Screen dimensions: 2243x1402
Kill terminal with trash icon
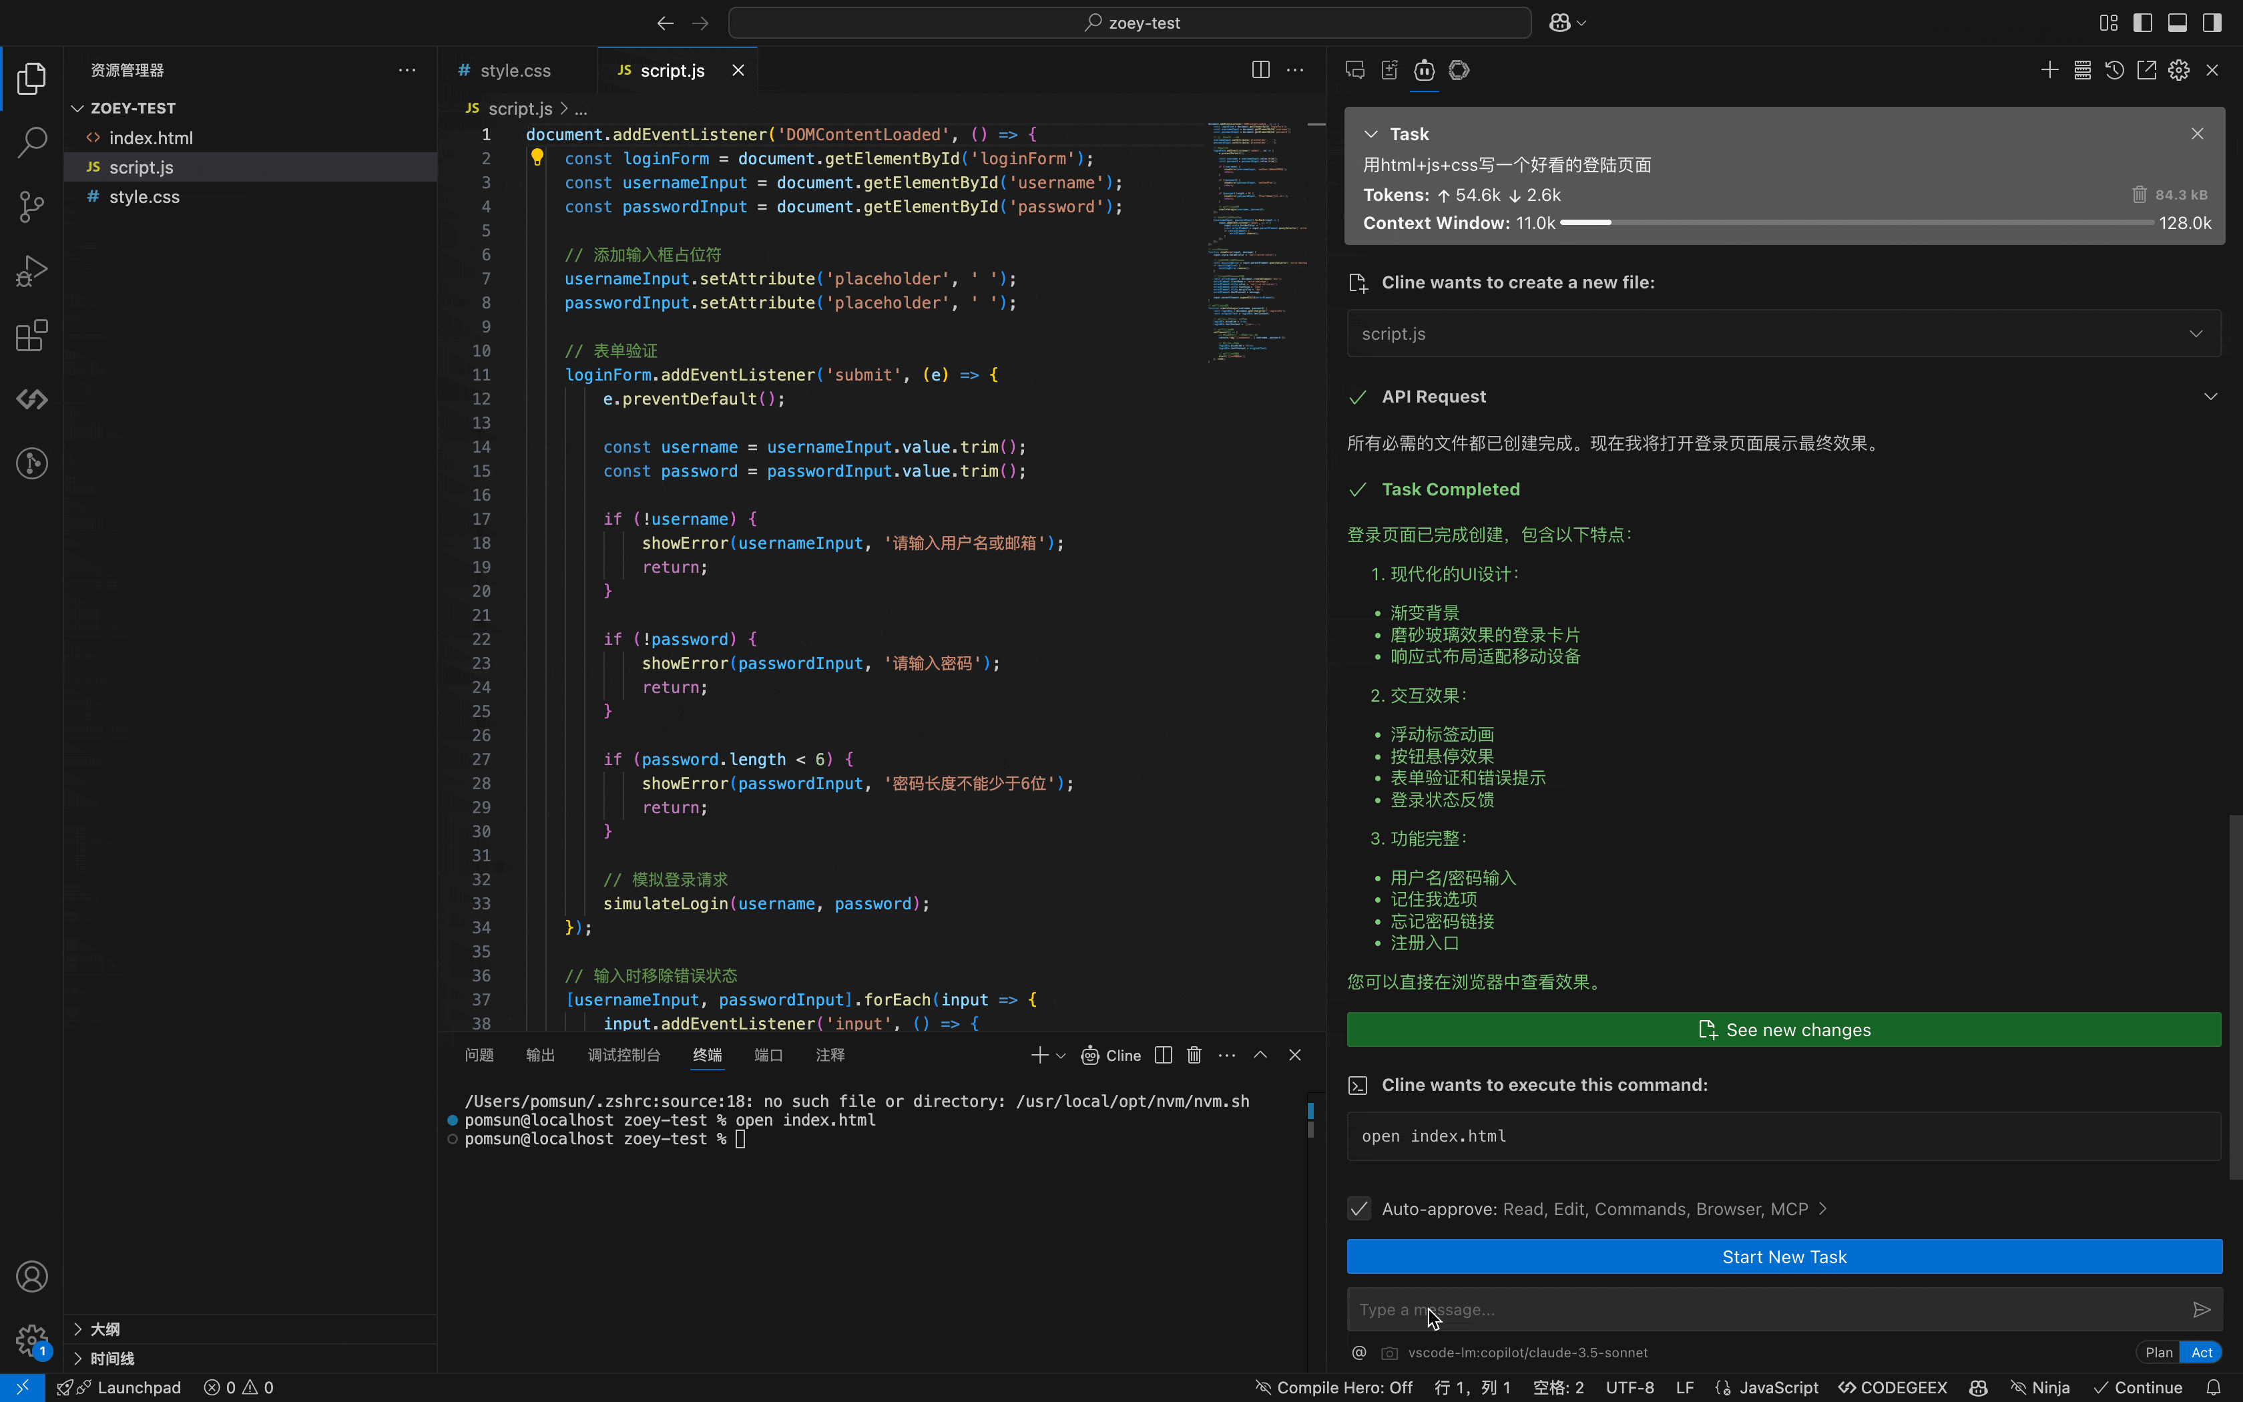pyautogui.click(x=1194, y=1056)
